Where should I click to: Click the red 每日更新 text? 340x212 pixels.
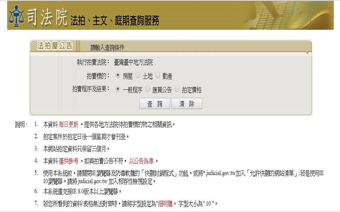(69, 125)
